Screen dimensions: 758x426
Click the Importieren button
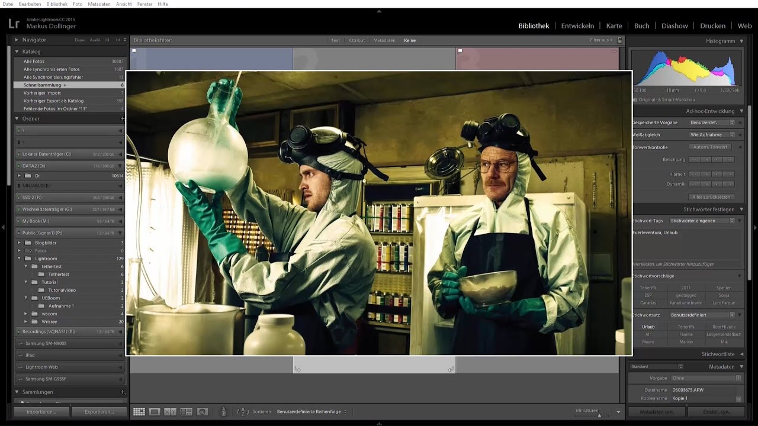pyautogui.click(x=41, y=412)
